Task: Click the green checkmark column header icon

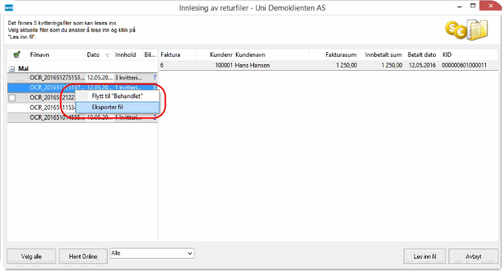Action: pos(16,55)
